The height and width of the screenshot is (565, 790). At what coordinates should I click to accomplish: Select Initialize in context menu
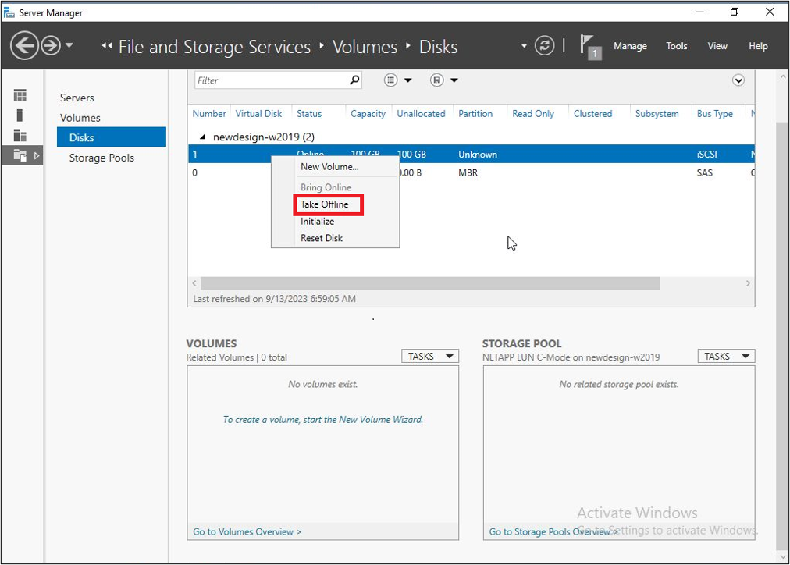coord(318,222)
